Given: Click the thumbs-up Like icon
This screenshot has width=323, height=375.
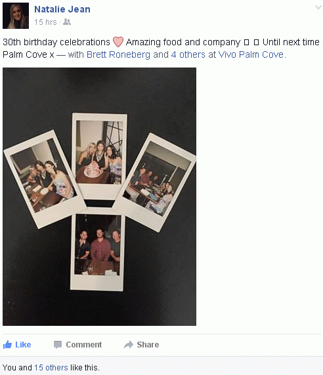Looking at the screenshot, I should tap(7, 345).
